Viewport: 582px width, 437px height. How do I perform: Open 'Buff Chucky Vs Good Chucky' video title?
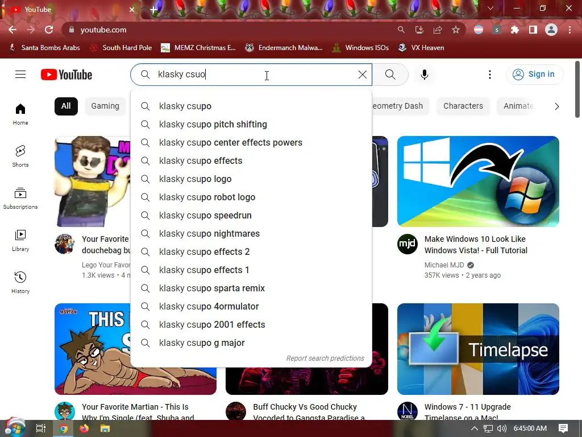tap(308, 412)
